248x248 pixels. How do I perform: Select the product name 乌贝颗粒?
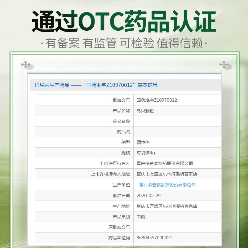tap(145, 111)
